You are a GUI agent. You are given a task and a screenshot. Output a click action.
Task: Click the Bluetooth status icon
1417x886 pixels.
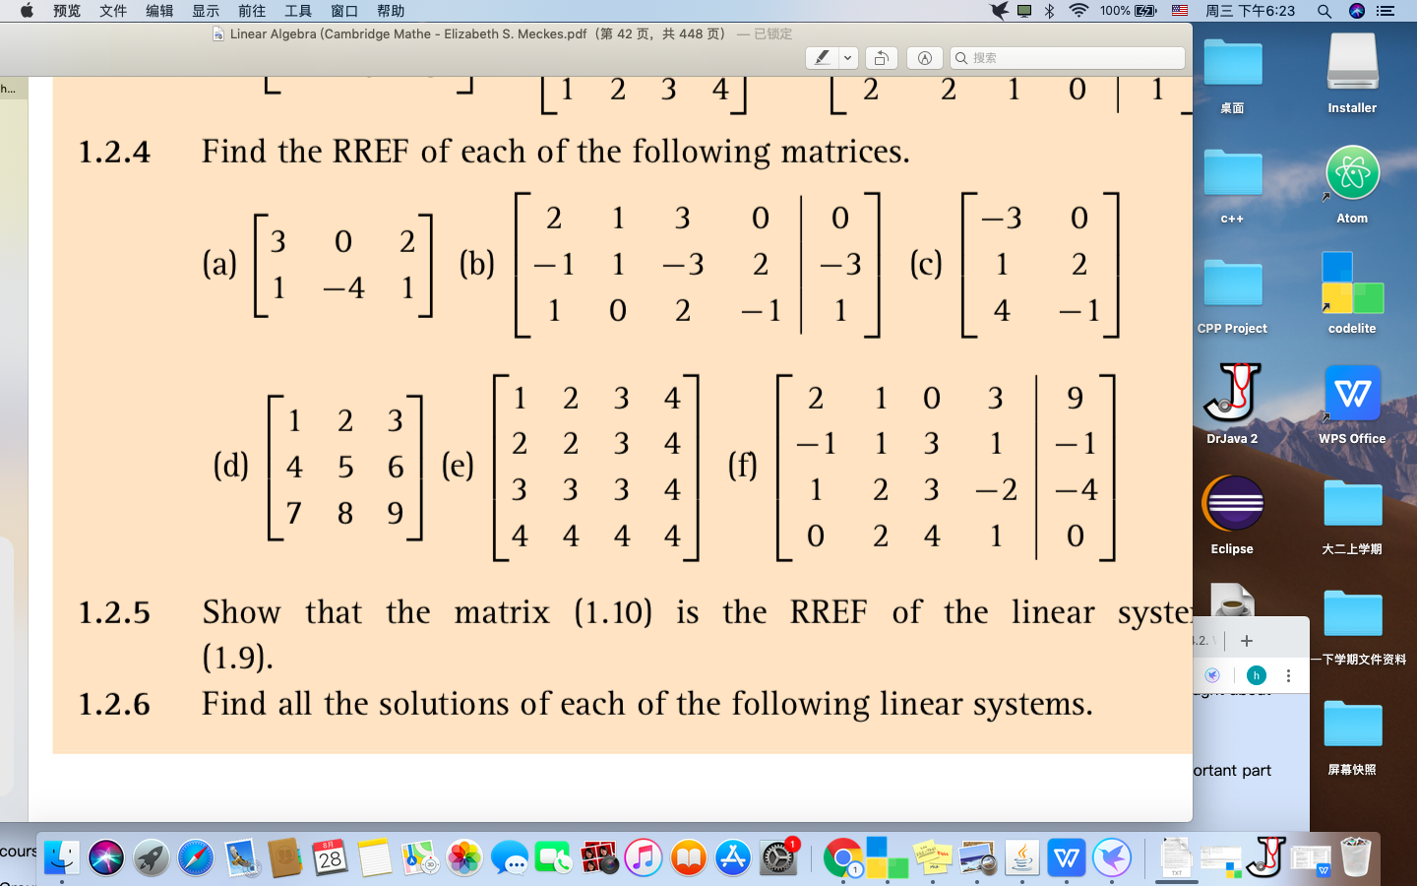[1050, 11]
